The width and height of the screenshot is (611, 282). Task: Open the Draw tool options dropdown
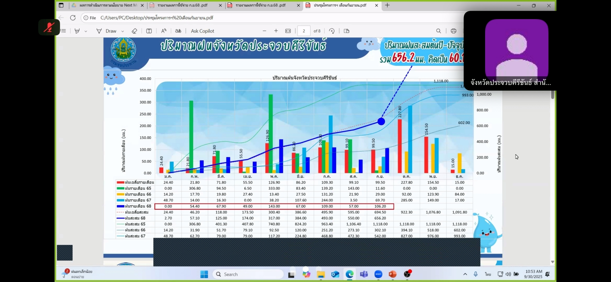(123, 31)
